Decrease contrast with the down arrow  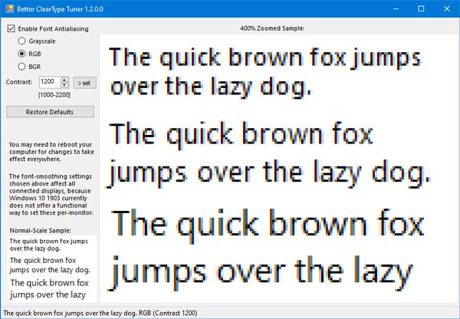[x=64, y=85]
